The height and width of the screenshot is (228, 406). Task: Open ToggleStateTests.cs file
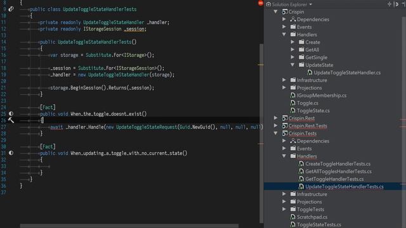319,225
